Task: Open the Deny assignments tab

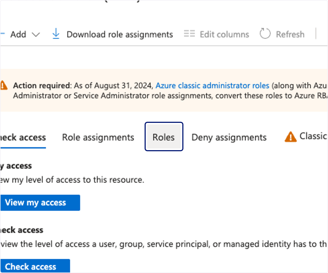Action: pyautogui.click(x=229, y=137)
